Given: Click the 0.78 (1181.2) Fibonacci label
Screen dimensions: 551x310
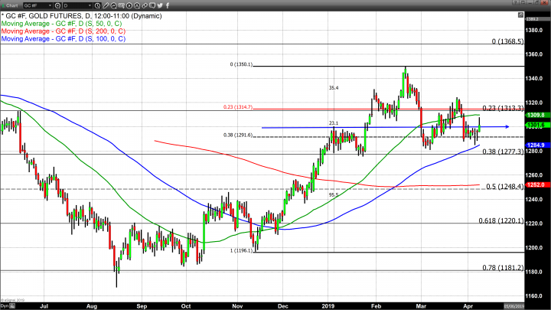Looking at the screenshot, I should 503,268.
